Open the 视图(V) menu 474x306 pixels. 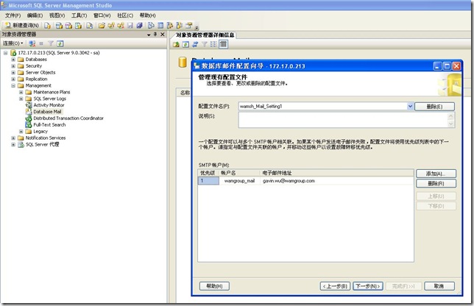pos(57,15)
